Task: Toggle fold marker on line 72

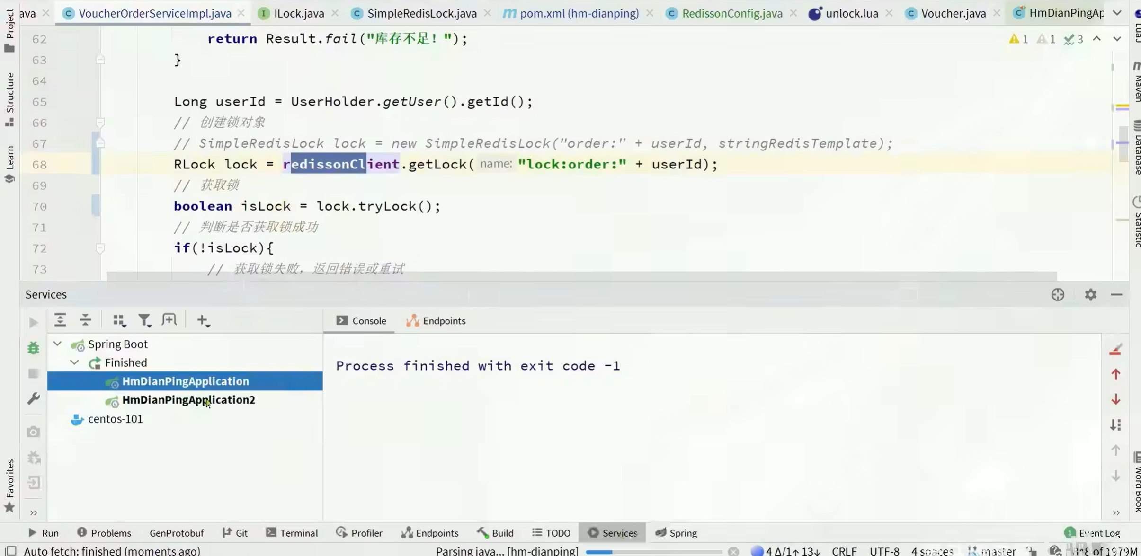Action: pos(100,248)
